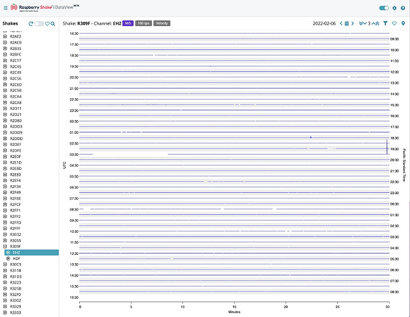Play the EHZ channel icon
Image resolution: width=410 pixels, height=317 pixels.
(8, 252)
